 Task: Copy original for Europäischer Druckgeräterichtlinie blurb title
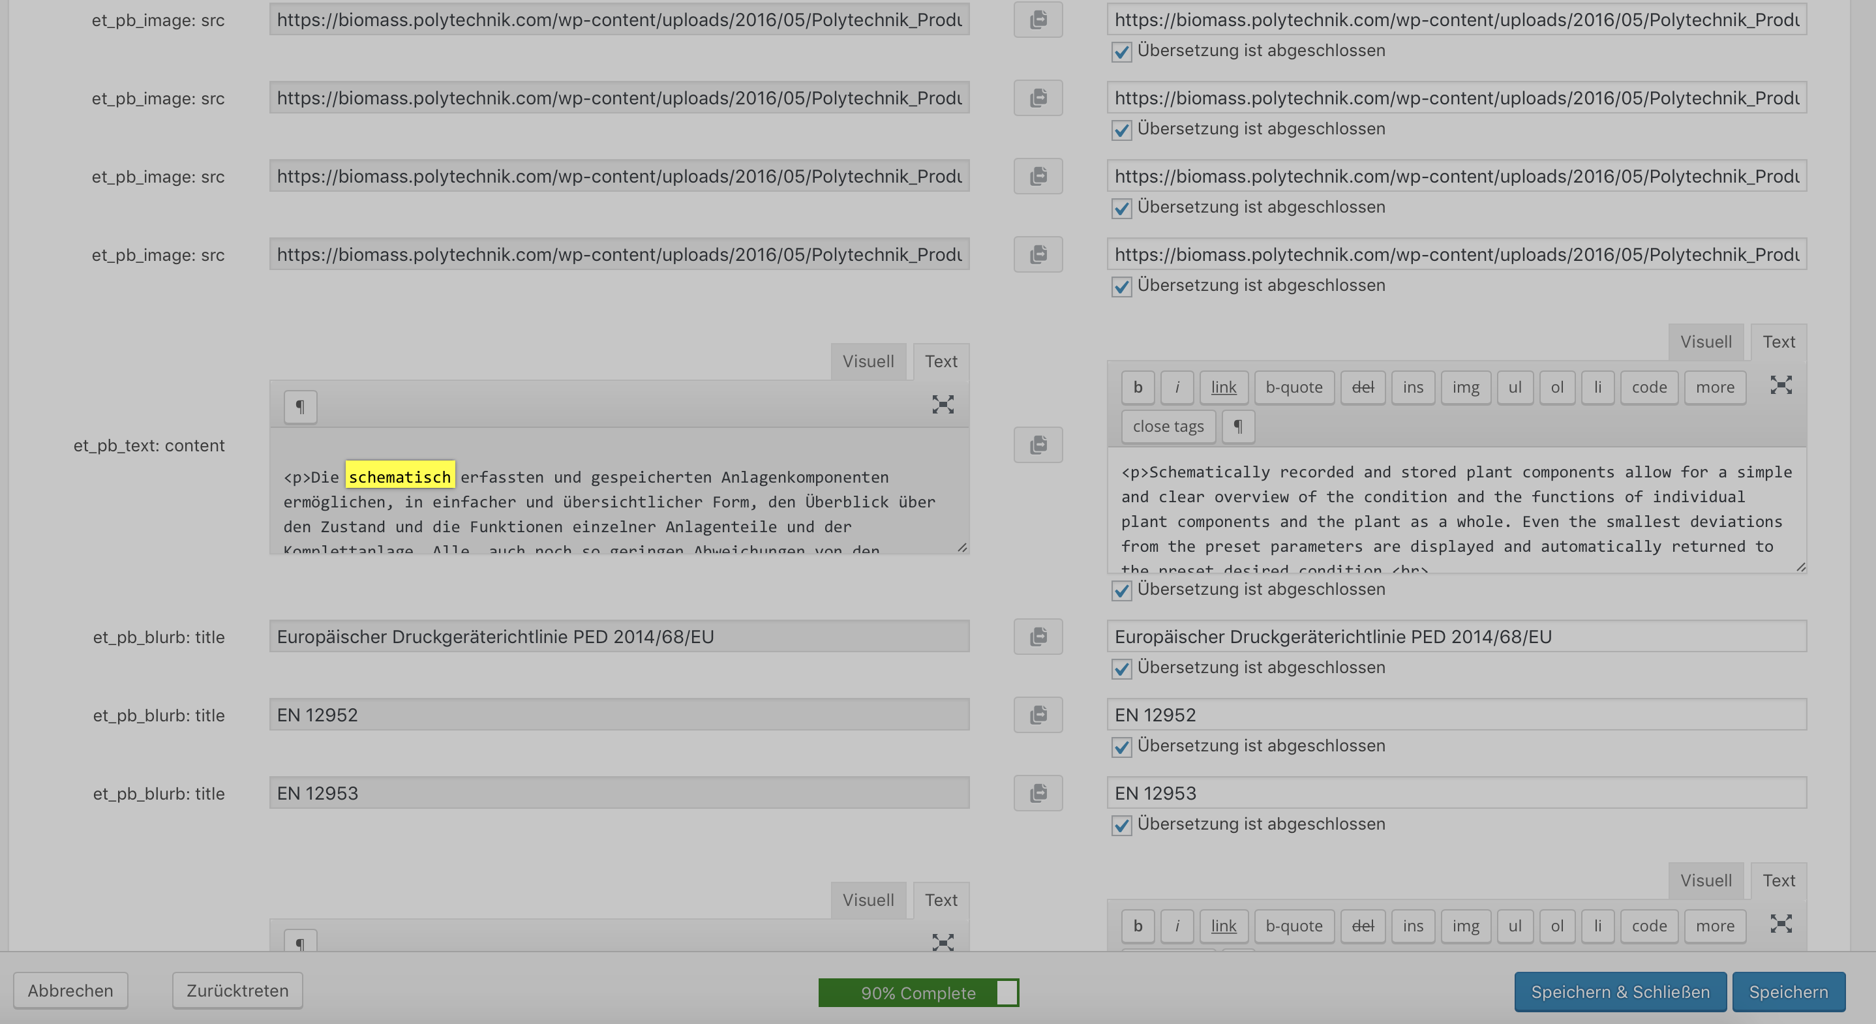(x=1038, y=637)
